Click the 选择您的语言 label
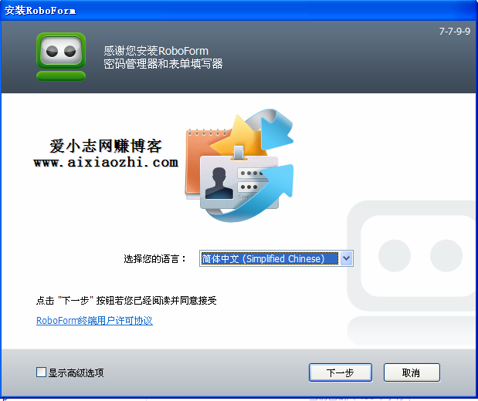This screenshot has height=401, width=478. (154, 259)
